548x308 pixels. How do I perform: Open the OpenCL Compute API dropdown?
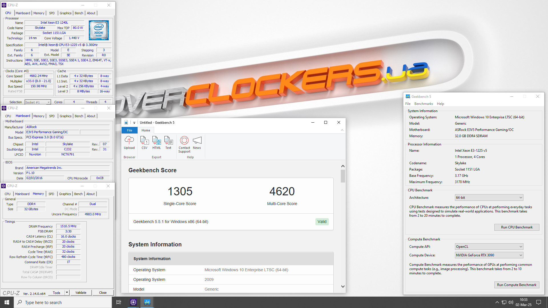click(x=489, y=247)
